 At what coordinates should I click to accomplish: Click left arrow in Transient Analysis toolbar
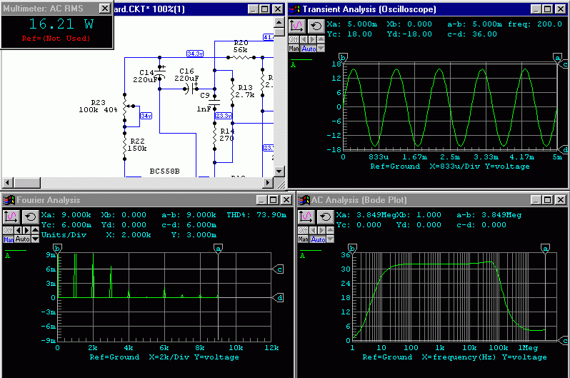(x=304, y=39)
